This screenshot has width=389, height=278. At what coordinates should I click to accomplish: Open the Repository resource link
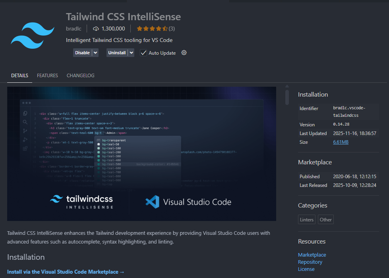pos(310,262)
